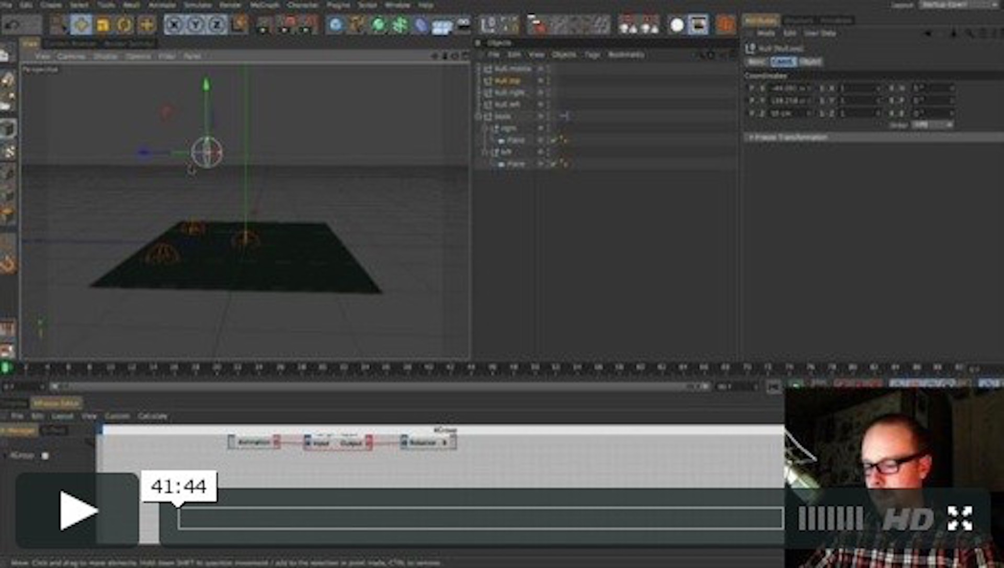The image size is (1004, 568).
Task: Open the MoGraph menu
Action: pos(264,5)
